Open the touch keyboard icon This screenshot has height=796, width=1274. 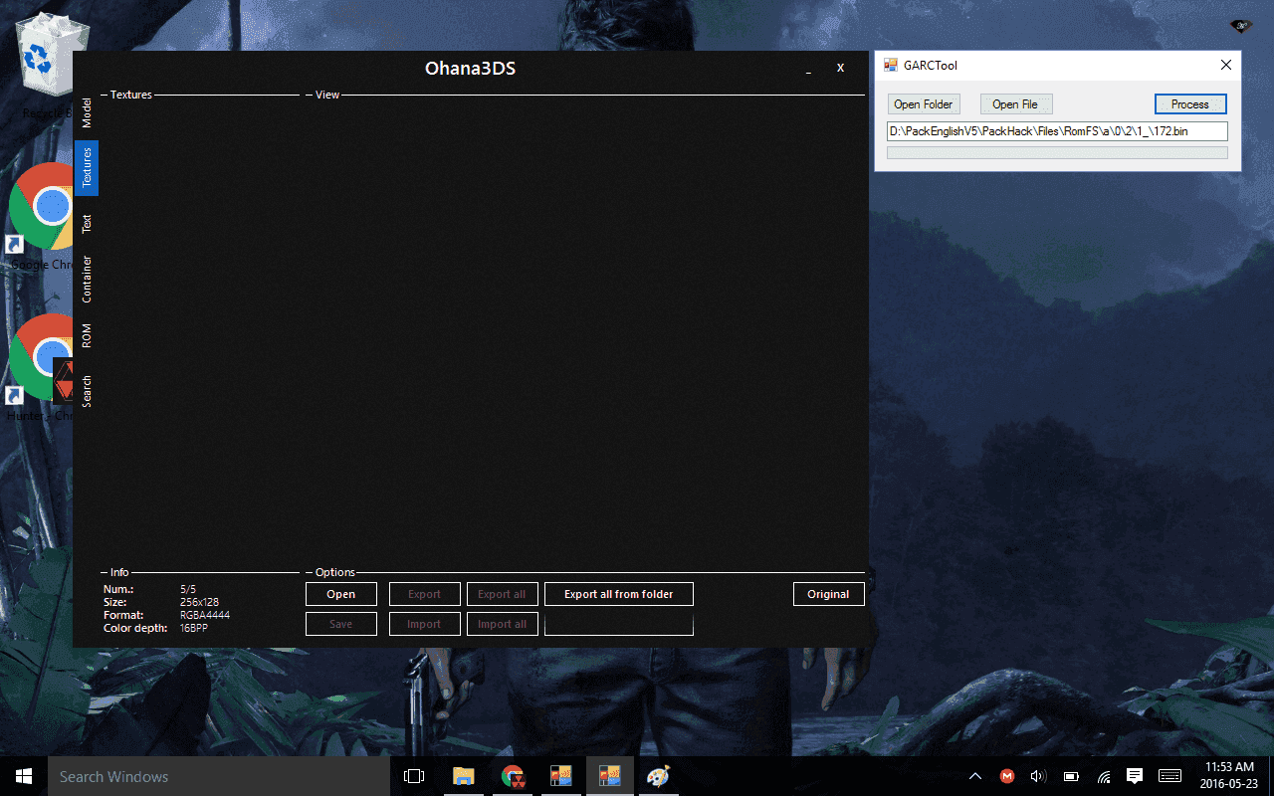point(1170,776)
